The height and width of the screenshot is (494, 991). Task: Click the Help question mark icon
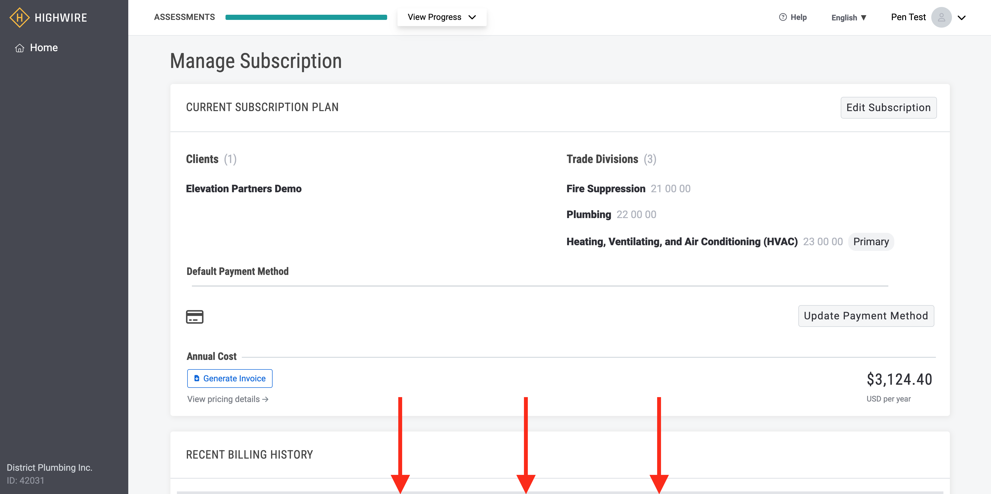point(783,17)
